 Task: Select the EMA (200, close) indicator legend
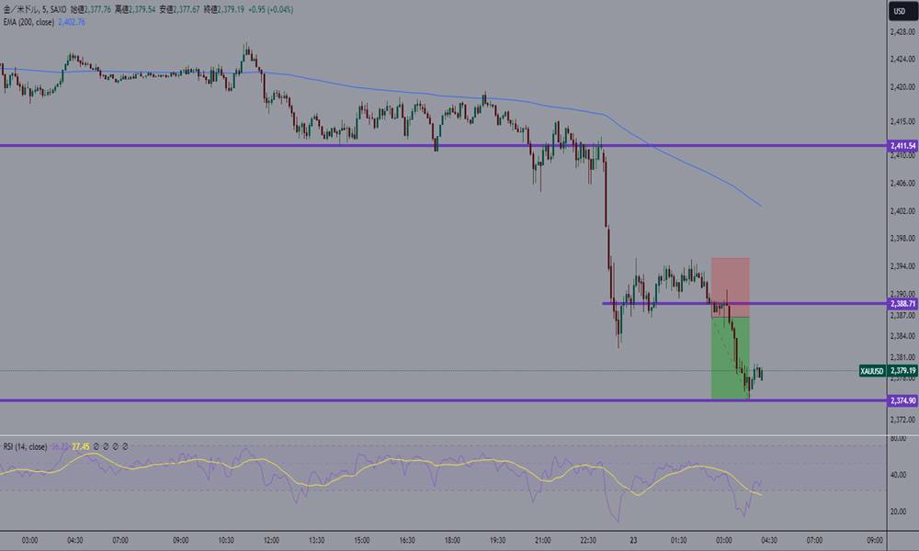[27, 23]
